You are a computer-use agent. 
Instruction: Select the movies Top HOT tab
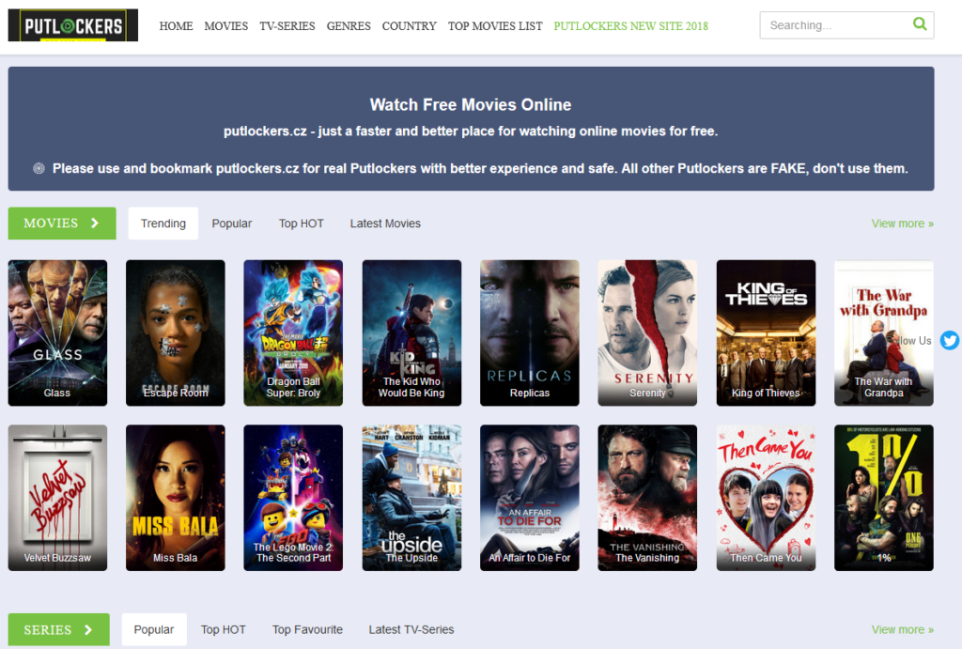302,224
